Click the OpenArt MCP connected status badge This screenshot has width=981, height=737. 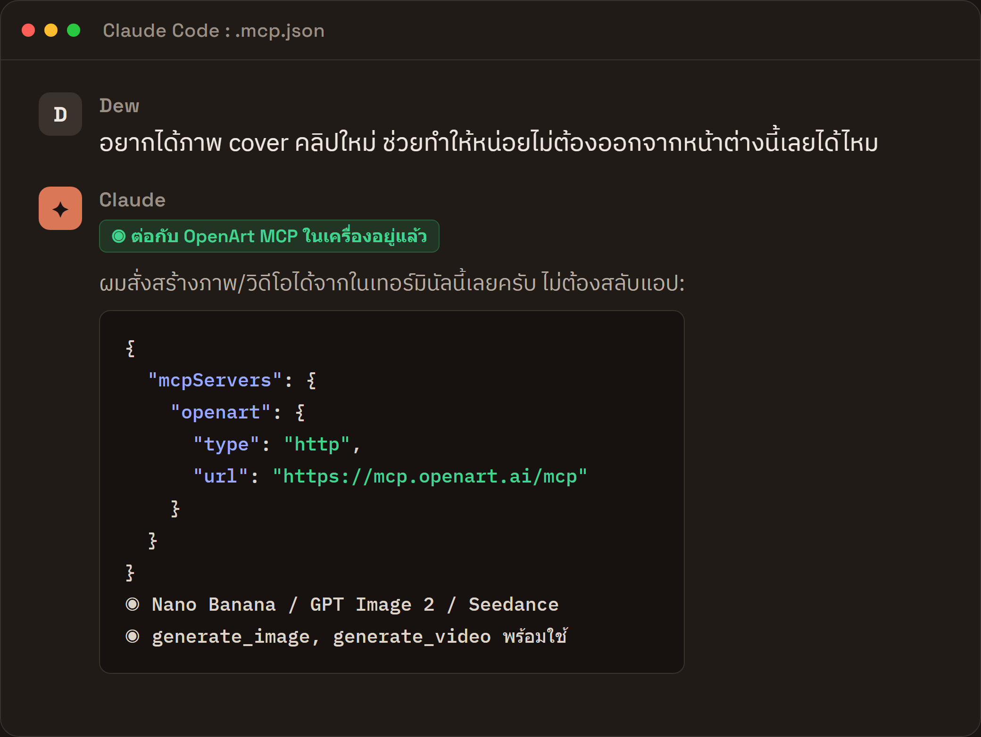pyautogui.click(x=269, y=236)
